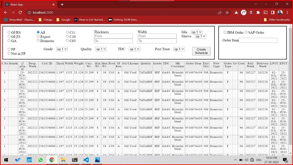293x165 pixels.
Task: Select the FP radio button
Action: pos(9,49)
